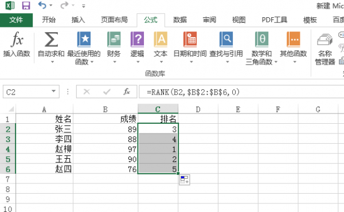Select column C header
The width and height of the screenshot is (344, 212).
coord(158,109)
